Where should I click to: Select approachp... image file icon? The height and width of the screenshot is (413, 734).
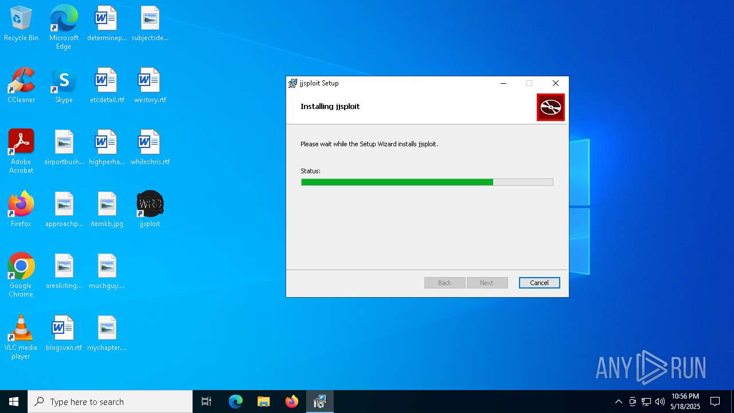pos(64,210)
